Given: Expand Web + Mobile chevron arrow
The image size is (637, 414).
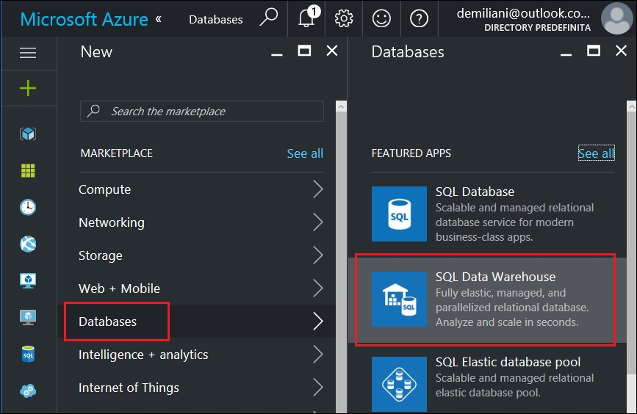Looking at the screenshot, I should 318,288.
